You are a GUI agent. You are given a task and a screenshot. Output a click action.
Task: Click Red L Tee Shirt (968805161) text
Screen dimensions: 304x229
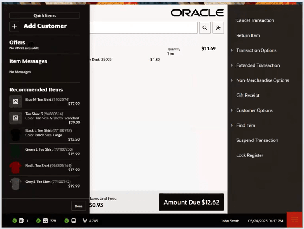pos(48,166)
